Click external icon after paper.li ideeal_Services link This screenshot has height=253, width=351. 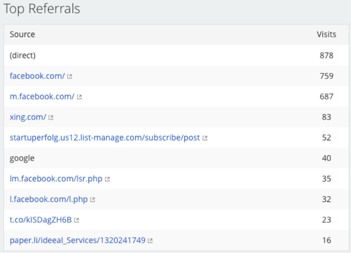coord(150,241)
